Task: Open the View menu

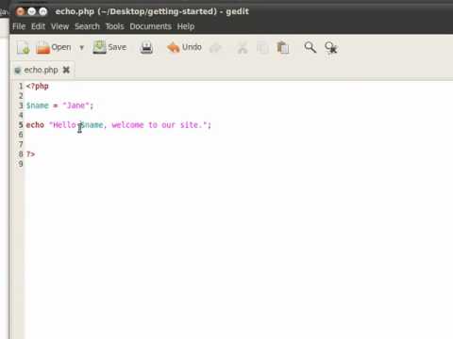Action: point(59,26)
